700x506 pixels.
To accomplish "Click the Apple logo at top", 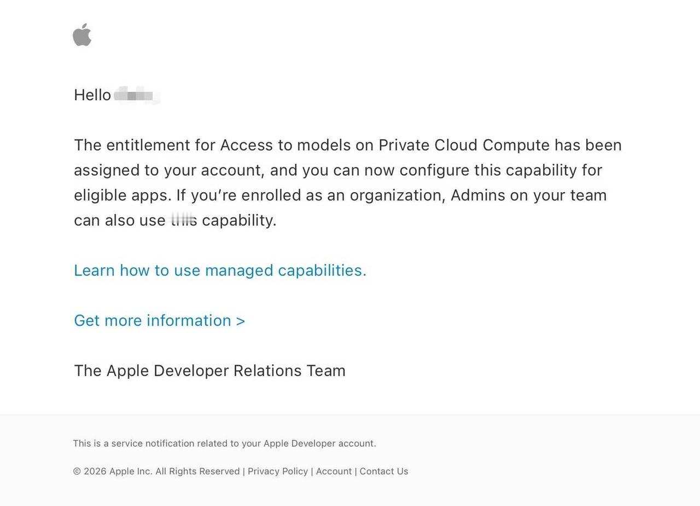I will click(x=82, y=34).
